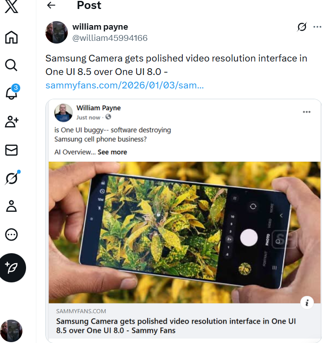Click the Grok icon on the post
Viewport: 322px width, 343px height.
(302, 27)
